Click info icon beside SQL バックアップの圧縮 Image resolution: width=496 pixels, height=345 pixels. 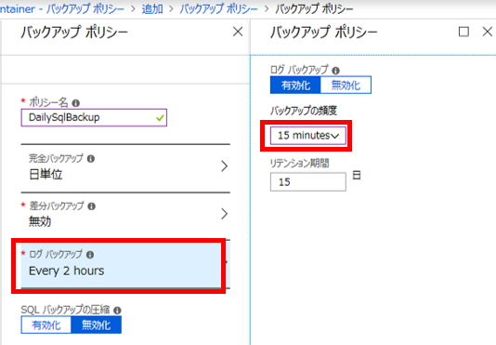tap(117, 311)
